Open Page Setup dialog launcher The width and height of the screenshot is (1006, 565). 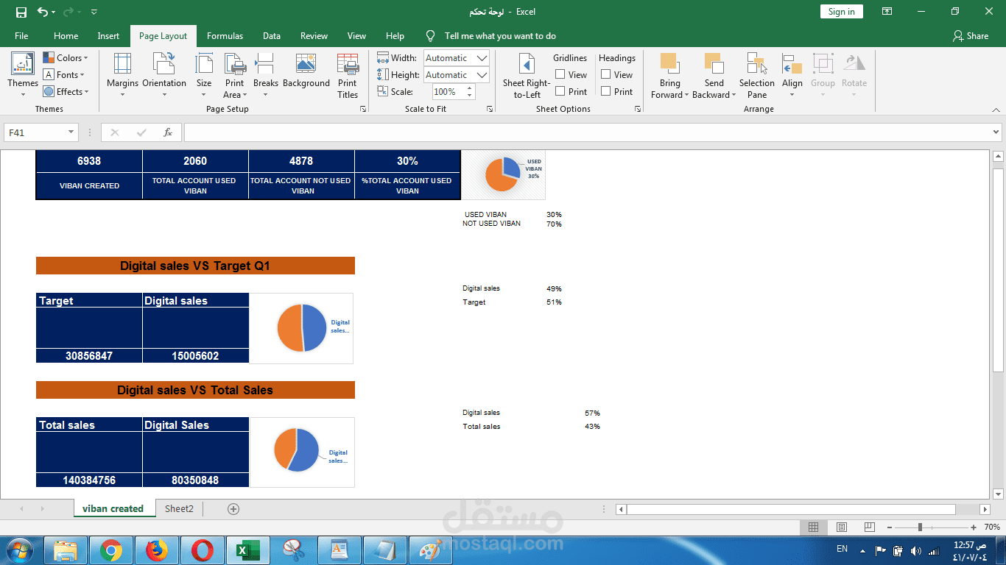click(363, 109)
